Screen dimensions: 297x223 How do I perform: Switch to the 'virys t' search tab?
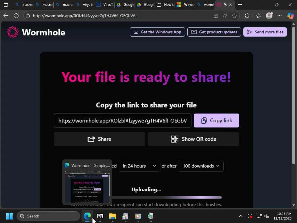[x=84, y=5]
